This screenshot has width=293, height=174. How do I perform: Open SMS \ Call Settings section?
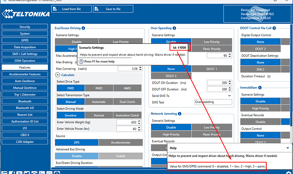click(x=25, y=54)
